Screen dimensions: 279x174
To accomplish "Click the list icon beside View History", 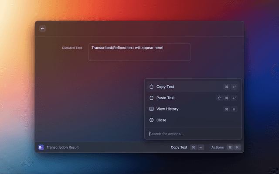I will (151, 109).
